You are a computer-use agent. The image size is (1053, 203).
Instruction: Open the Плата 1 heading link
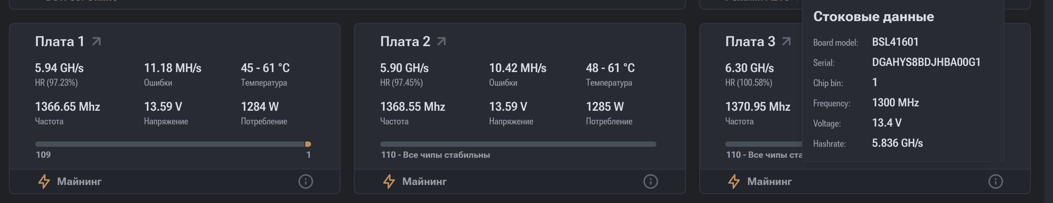tap(59, 41)
